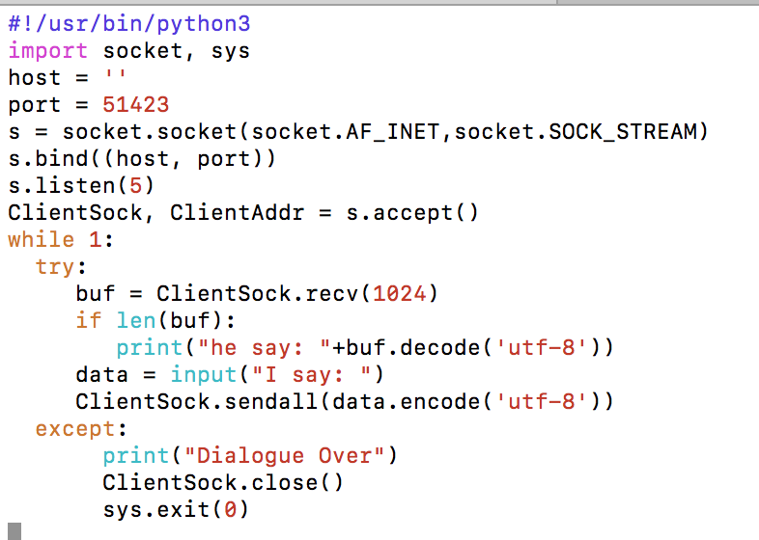Click socket.SOCK_STREAM in the socket call

581,132
